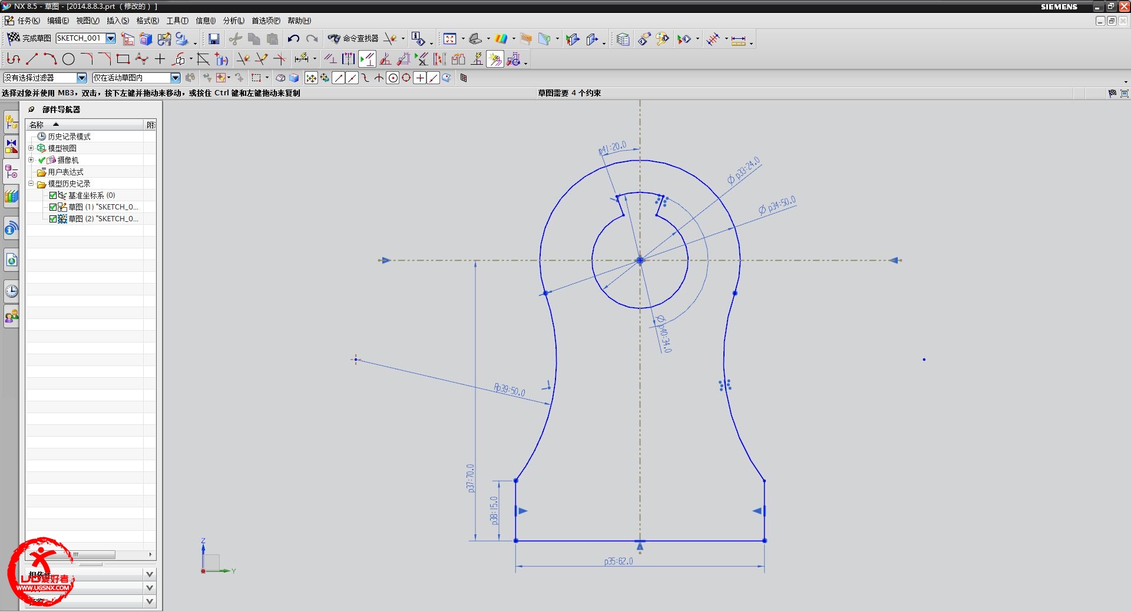Open the Analysis (分析) menu
This screenshot has height=612, width=1131.
pyautogui.click(x=234, y=21)
